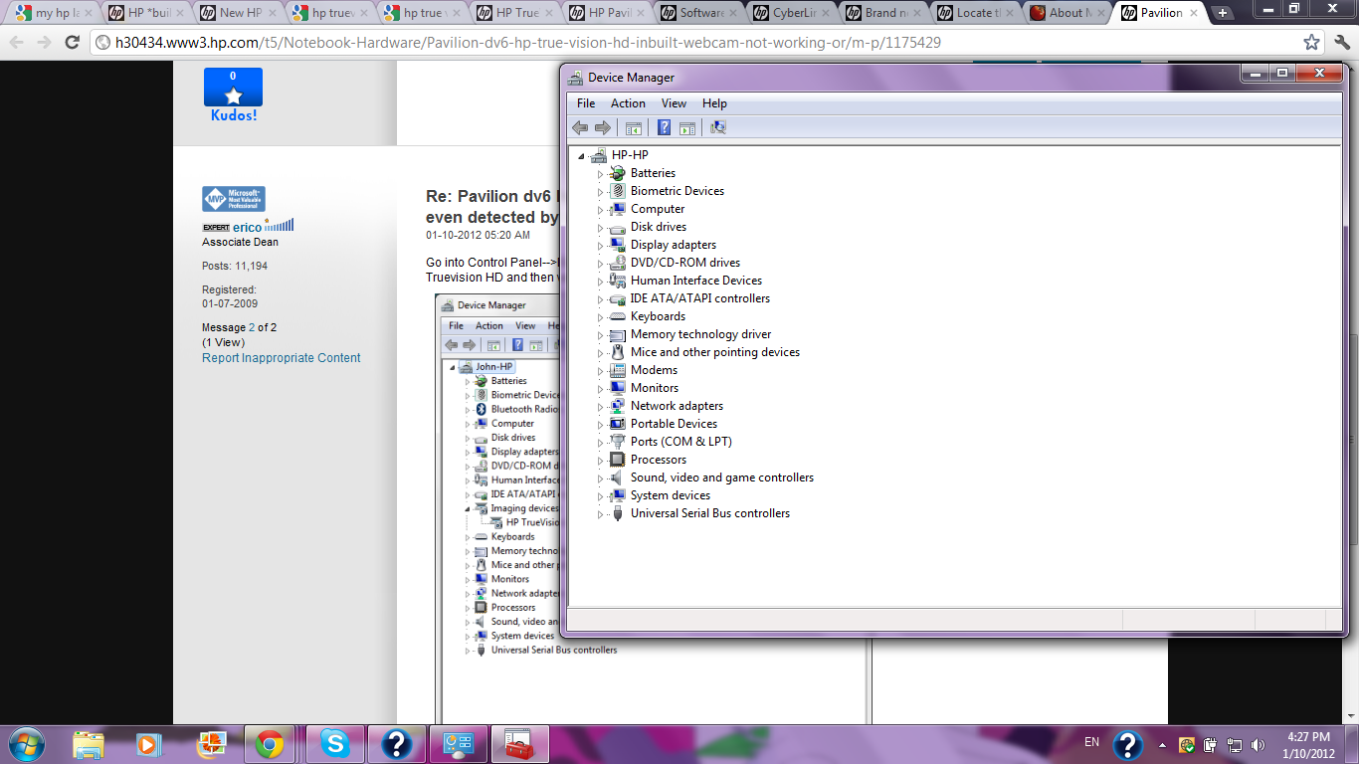Viewport: 1359px width, 764px height.
Task: Open Skype from the taskbar
Action: [x=335, y=743]
